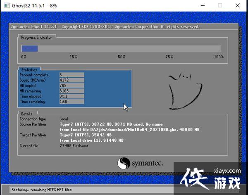The height and width of the screenshot is (195, 248).
Task: Click the Symantec Ghost 11.5.1 copyright header
Action: coord(105,26)
